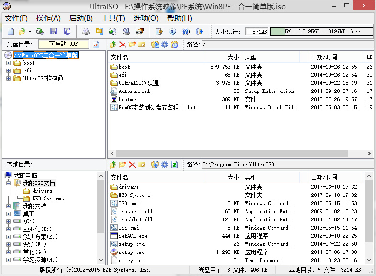This screenshot has height=276, width=376.
Task: Click the Burn CD image icon
Action: [x=140, y=32]
